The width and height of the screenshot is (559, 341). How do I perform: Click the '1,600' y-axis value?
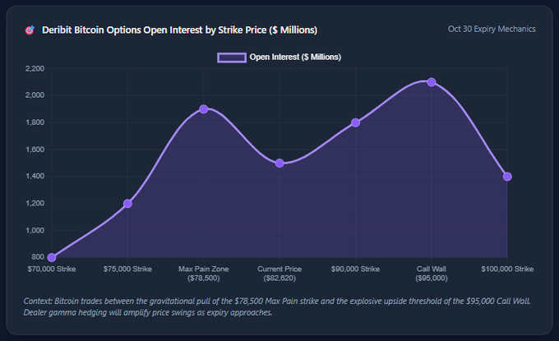point(35,150)
